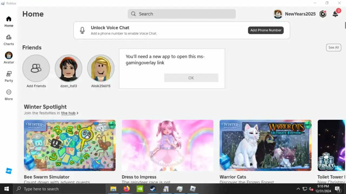Click the muted volume tray icon
Image resolution: width=346 pixels, height=194 pixels.
(x=311, y=189)
